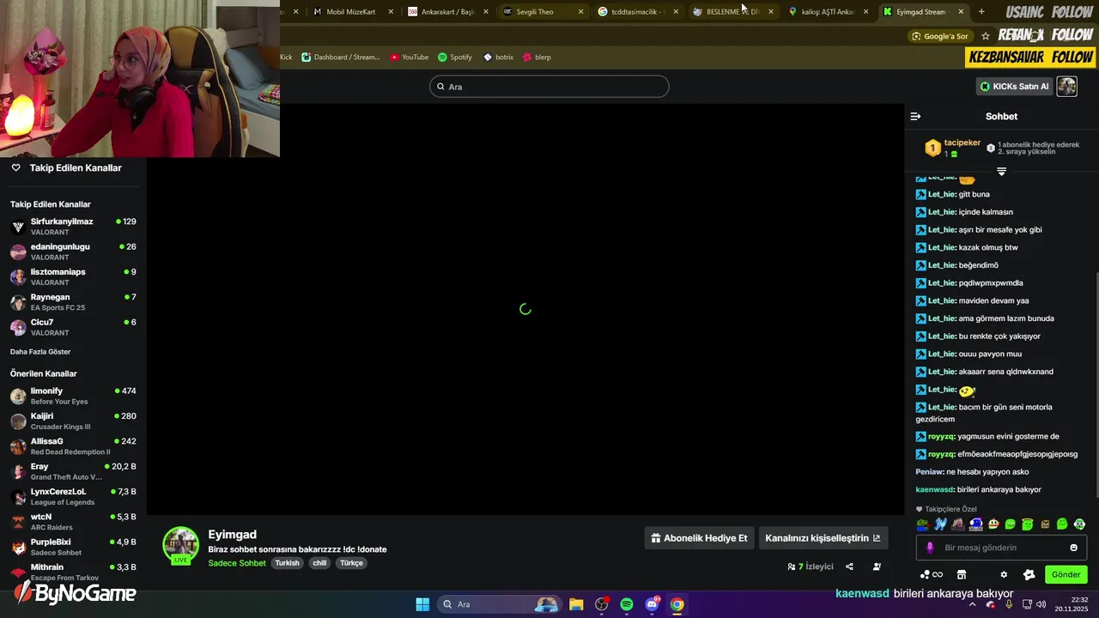The image size is (1099, 618).
Task: Send message with Gönder button
Action: (x=1066, y=574)
